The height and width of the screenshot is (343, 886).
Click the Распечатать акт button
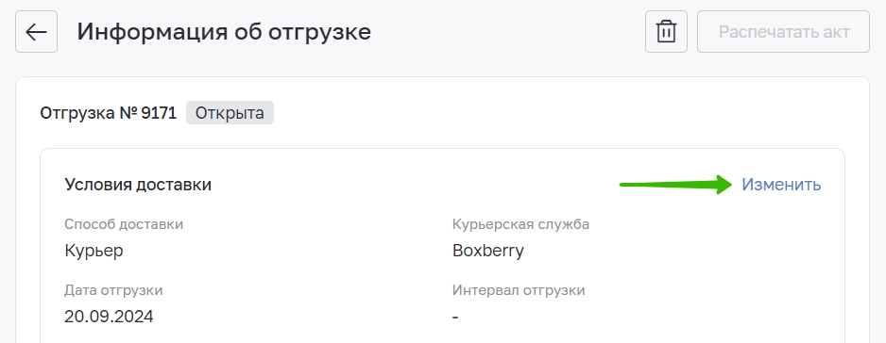pyautogui.click(x=783, y=32)
